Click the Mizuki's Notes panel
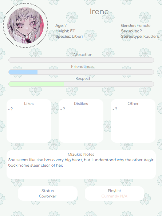The width and height of the screenshot is (162, 216). [81, 164]
